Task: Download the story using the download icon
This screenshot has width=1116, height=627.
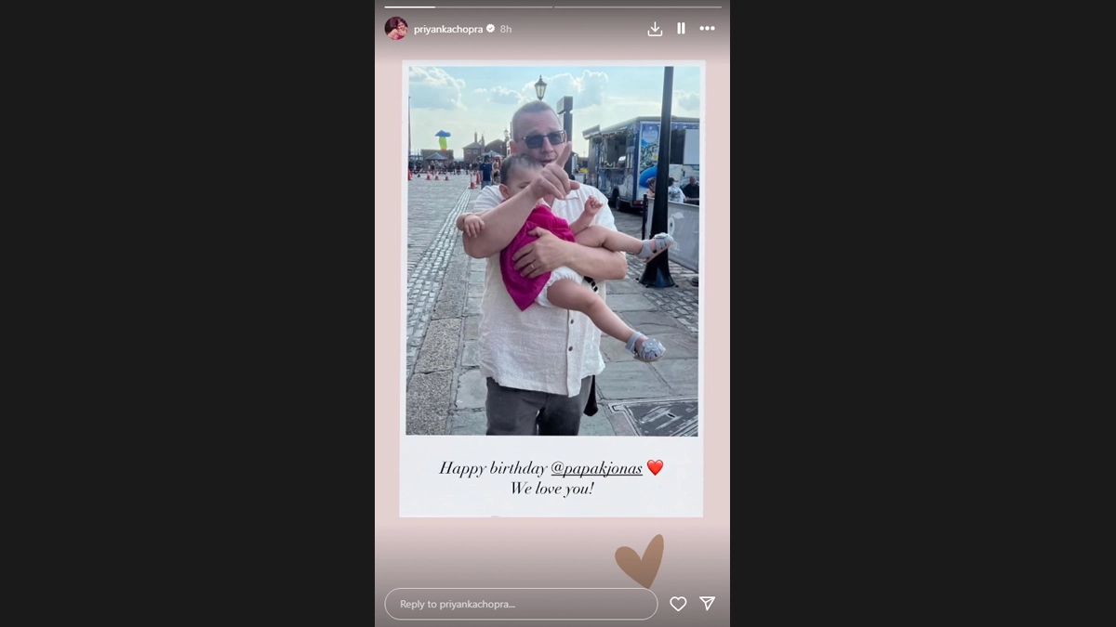Action: coord(655,29)
